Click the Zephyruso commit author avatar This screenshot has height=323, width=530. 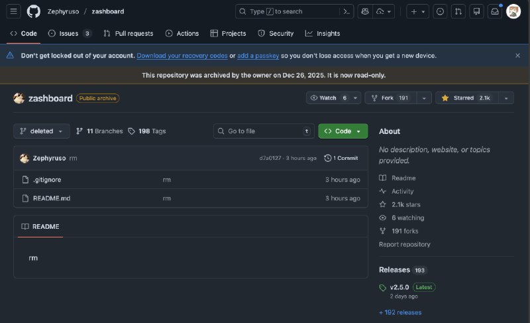coord(25,158)
